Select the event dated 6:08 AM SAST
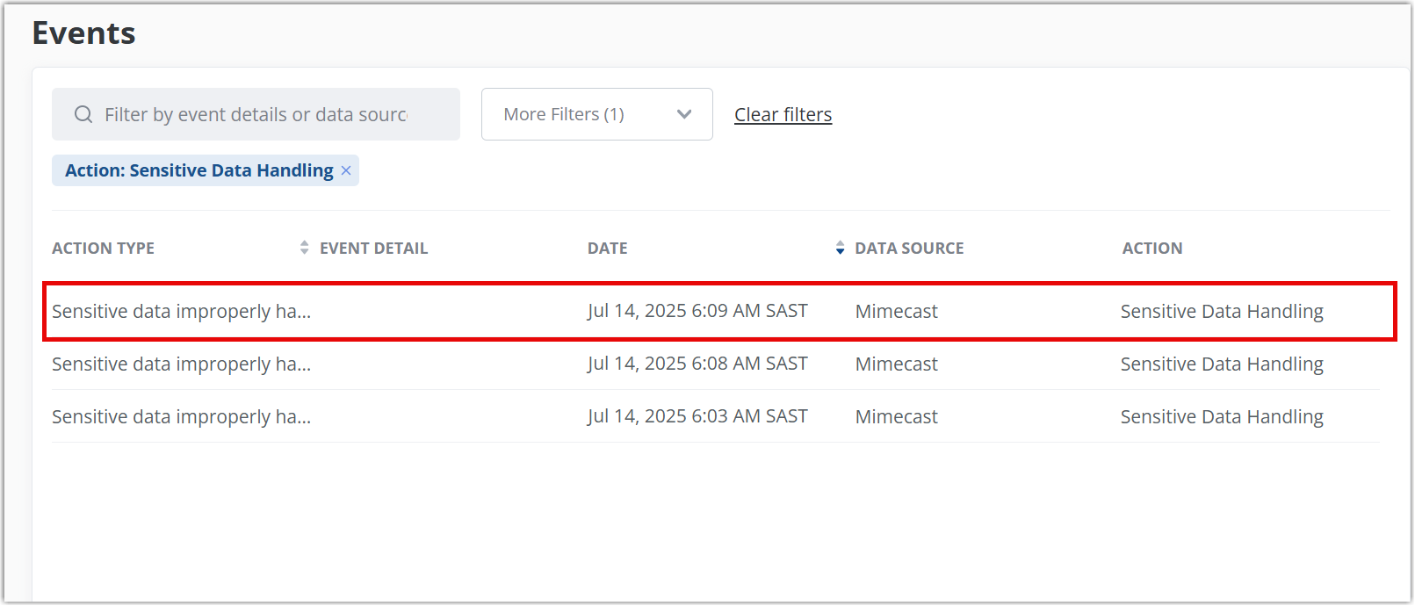1415x606 pixels. click(697, 364)
